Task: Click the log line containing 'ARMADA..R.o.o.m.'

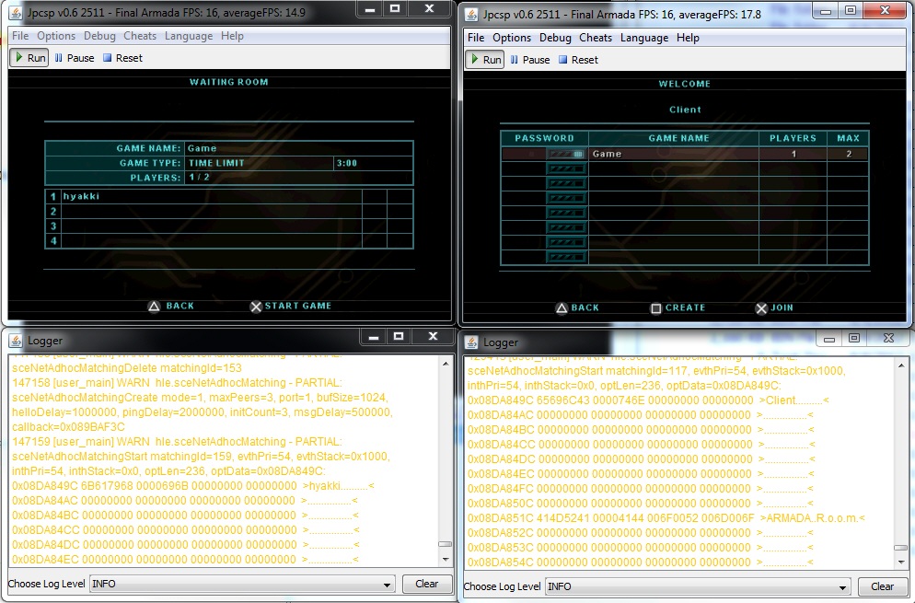Action: coord(666,517)
